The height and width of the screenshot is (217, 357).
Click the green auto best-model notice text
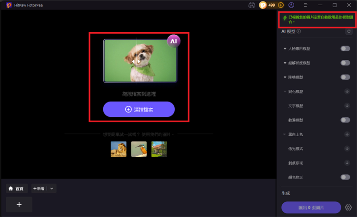[320, 19]
